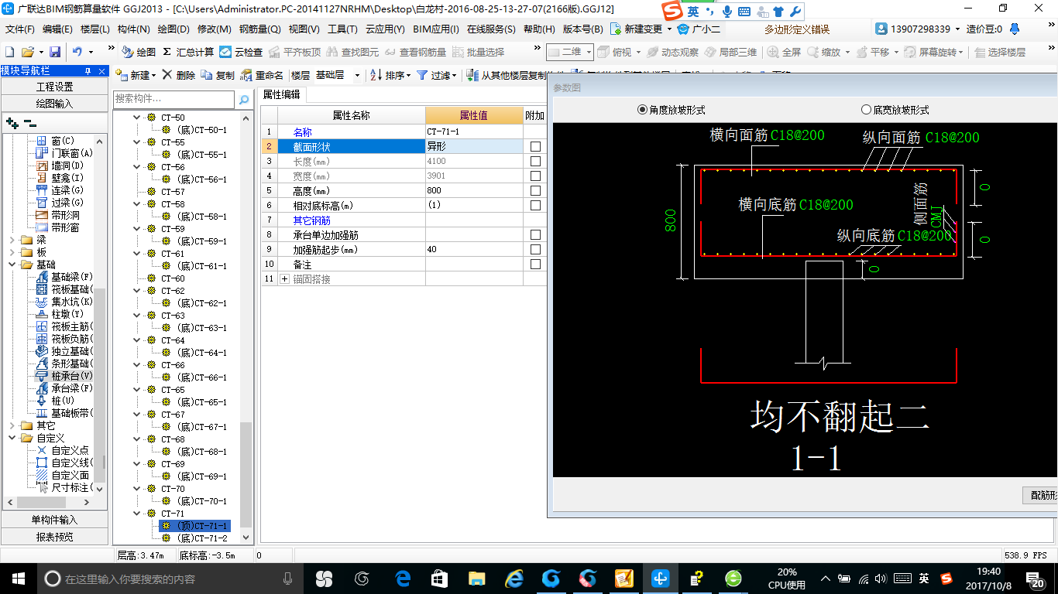Click the 广小二 assistant icon
1058x594 pixels.
point(699,29)
